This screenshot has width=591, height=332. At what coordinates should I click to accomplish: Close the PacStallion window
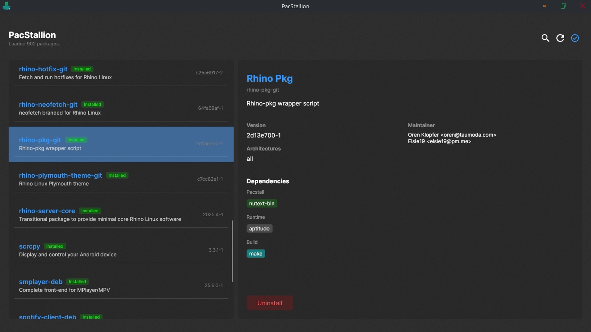pyautogui.click(x=582, y=6)
